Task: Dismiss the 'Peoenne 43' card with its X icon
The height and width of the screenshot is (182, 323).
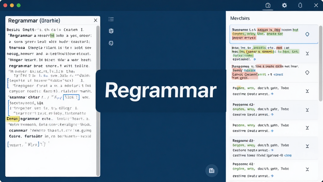Action: [307, 110]
